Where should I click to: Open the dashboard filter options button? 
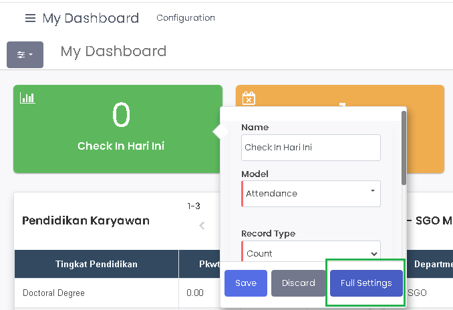click(x=25, y=54)
